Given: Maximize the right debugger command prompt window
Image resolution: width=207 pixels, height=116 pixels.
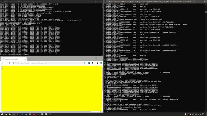Looking at the screenshot, I should click(x=200, y=2).
